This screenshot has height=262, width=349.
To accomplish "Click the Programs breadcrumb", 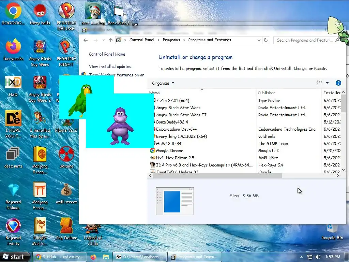I will 171,40.
